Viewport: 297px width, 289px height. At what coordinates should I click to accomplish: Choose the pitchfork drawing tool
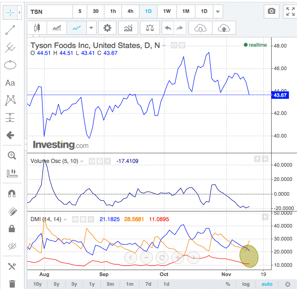pos(10,47)
